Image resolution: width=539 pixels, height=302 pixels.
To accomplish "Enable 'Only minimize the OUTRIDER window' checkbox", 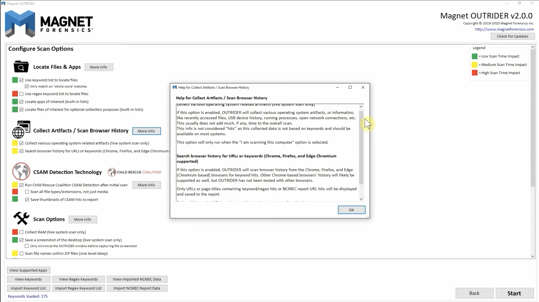I will pos(27,246).
